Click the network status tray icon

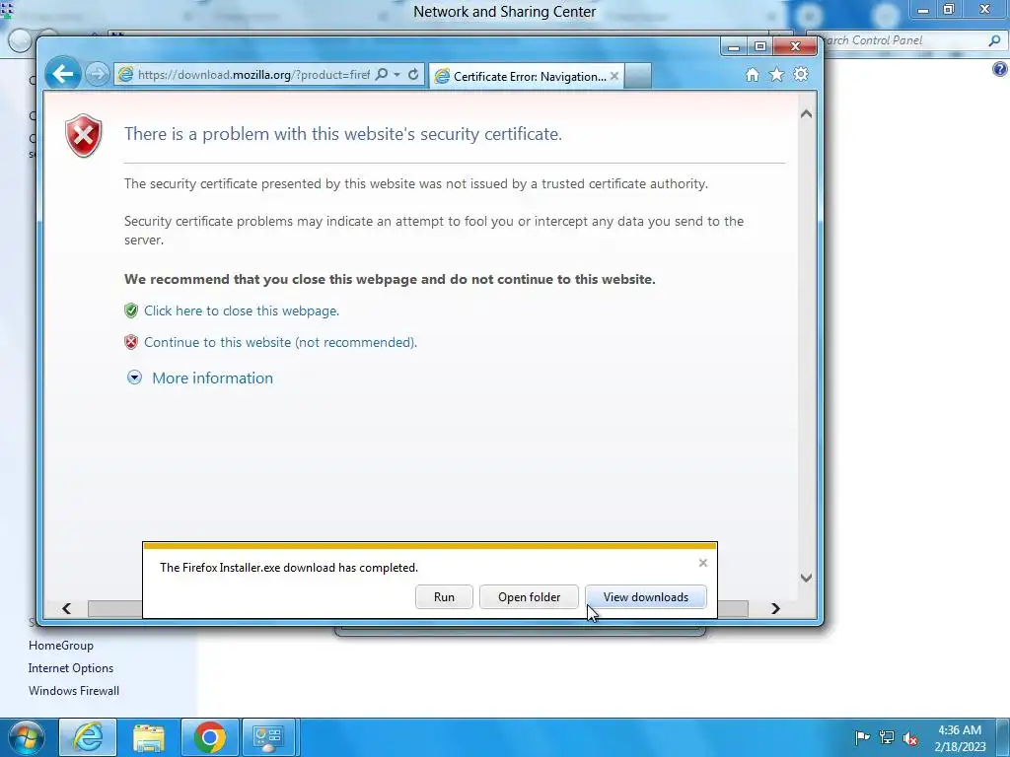pyautogui.click(x=887, y=737)
